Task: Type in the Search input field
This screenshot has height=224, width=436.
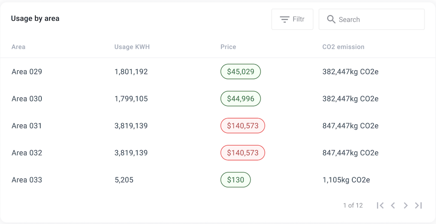Action: (377, 19)
